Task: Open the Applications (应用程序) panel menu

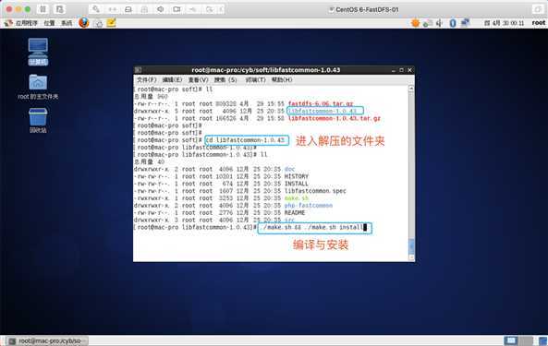Action: tap(22, 23)
